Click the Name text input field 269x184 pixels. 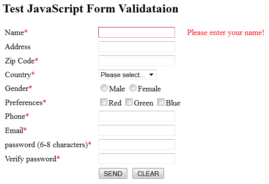click(136, 32)
